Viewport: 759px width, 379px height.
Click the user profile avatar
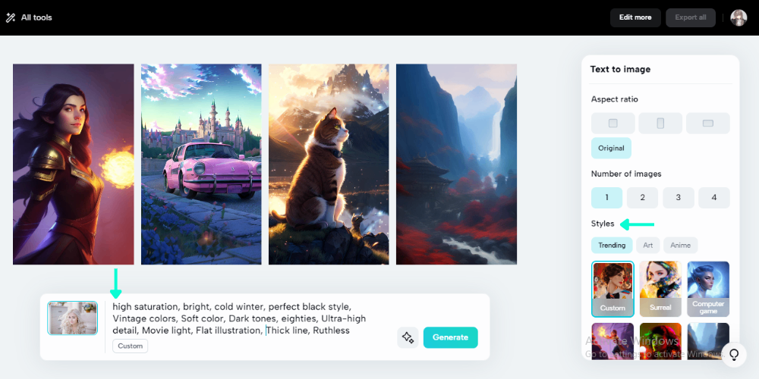click(x=739, y=18)
